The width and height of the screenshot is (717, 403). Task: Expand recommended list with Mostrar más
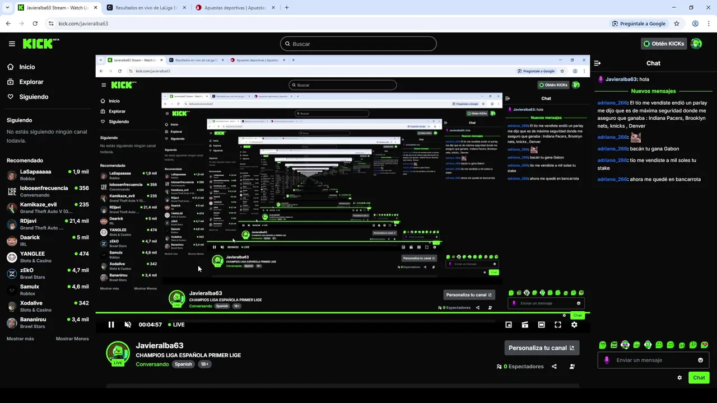[20, 339]
